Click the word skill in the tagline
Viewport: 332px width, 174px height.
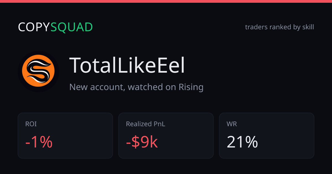308,27
